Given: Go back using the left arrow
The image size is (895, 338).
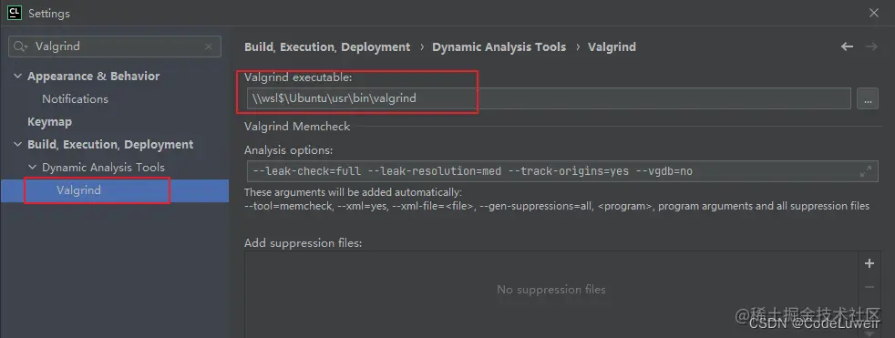Looking at the screenshot, I should coord(847,46).
